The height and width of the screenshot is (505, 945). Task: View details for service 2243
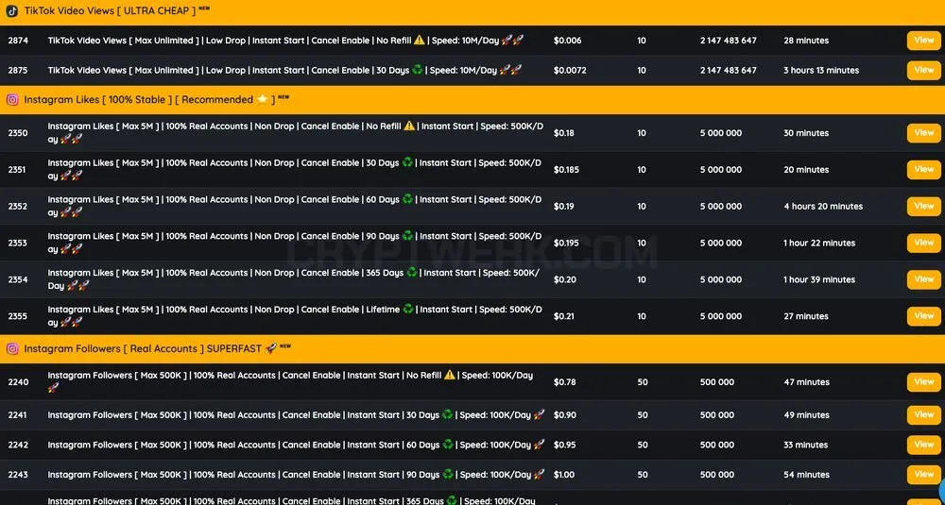point(924,474)
